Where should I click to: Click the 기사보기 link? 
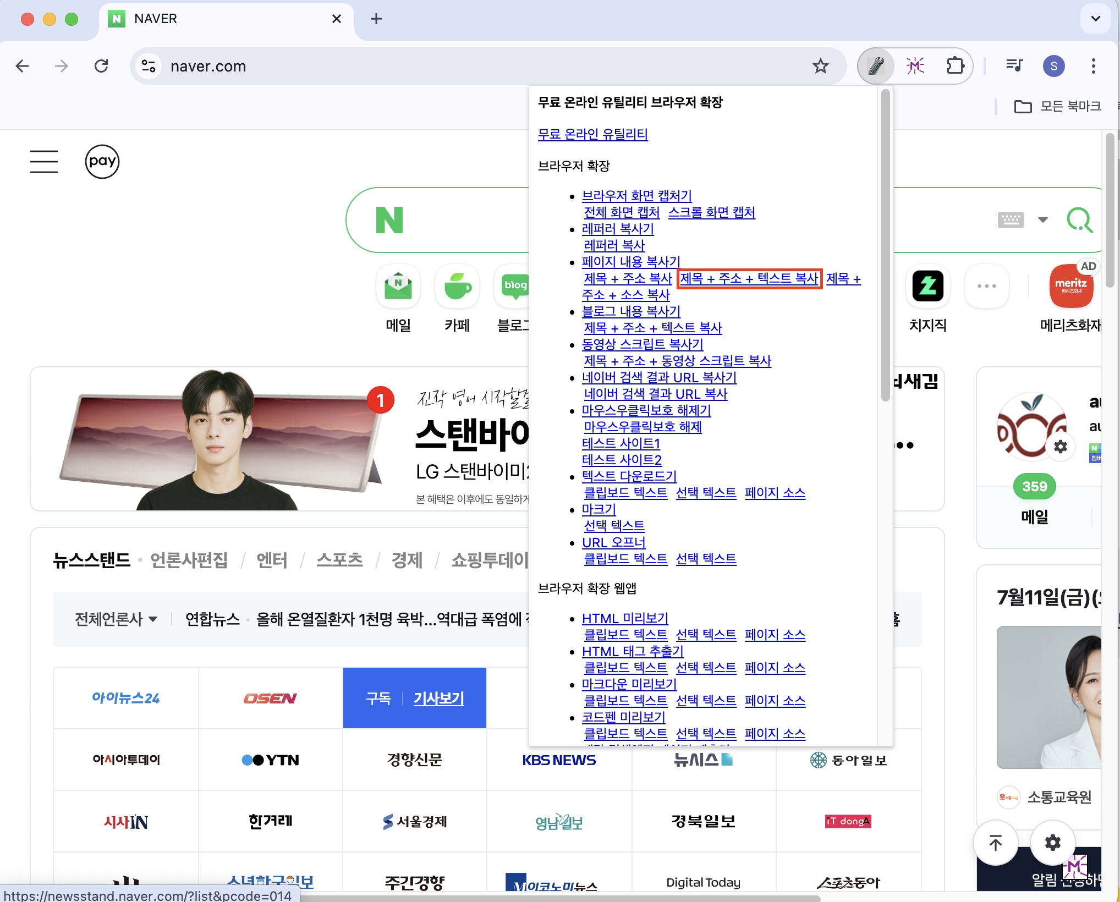(x=439, y=698)
